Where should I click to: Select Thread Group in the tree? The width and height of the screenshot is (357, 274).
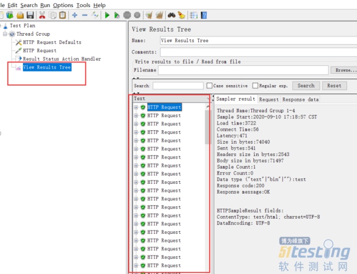pyautogui.click(x=33, y=34)
